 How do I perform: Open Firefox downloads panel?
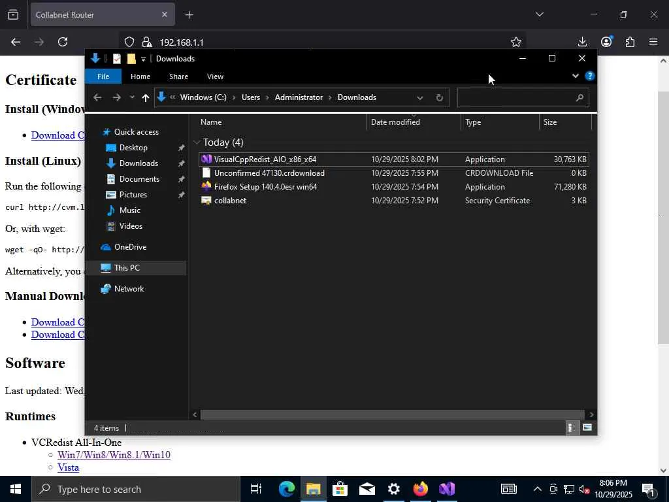[582, 42]
